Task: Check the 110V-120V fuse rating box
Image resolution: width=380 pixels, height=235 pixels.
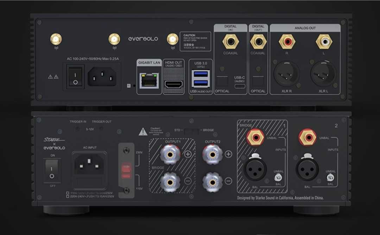Action: pos(68,193)
